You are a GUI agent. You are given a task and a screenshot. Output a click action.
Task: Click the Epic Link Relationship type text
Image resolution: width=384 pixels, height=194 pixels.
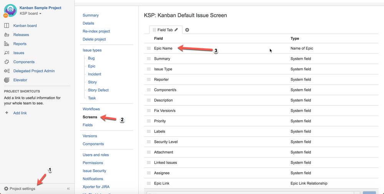pos(309,184)
